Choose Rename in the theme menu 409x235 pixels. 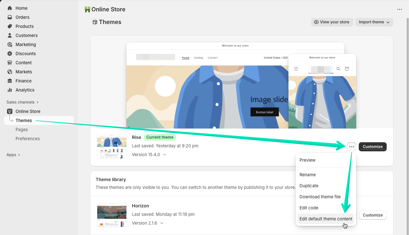(x=326, y=175)
